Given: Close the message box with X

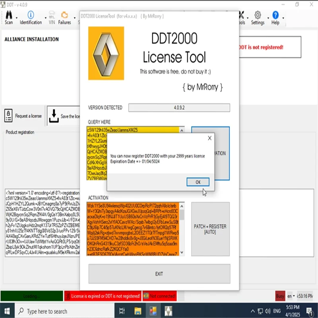Looking at the screenshot, I should 210,138.
